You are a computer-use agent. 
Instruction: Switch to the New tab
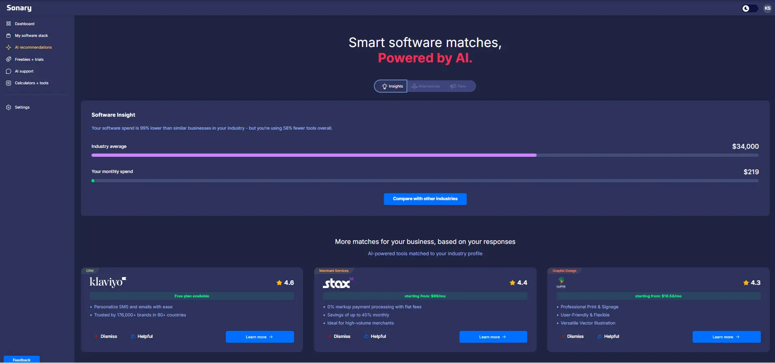[458, 86]
